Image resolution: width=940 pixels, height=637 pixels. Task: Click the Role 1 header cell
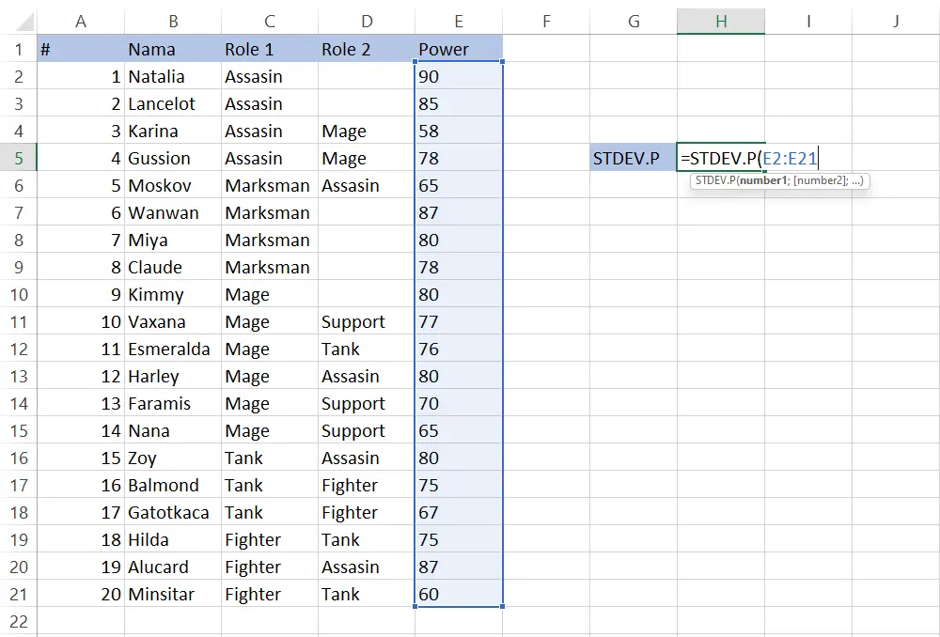[x=270, y=49]
